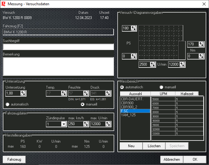Click into the Suchbegriff text field

(x=58, y=47)
